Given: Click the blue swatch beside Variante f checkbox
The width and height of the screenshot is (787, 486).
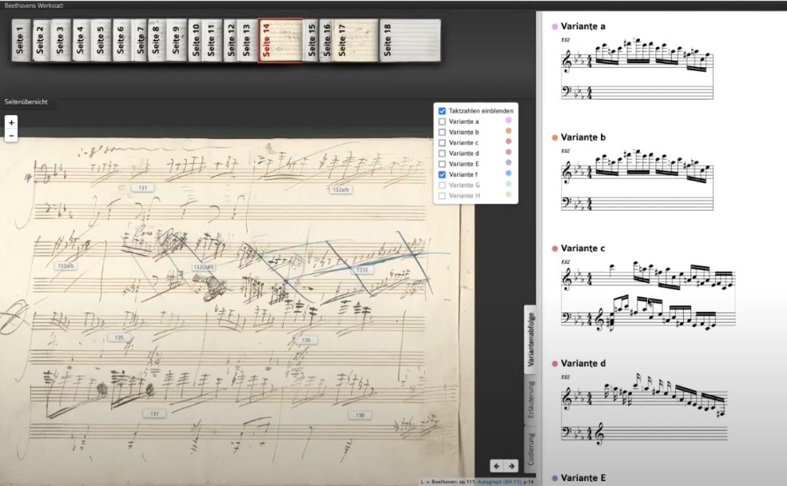Looking at the screenshot, I should tap(508, 173).
